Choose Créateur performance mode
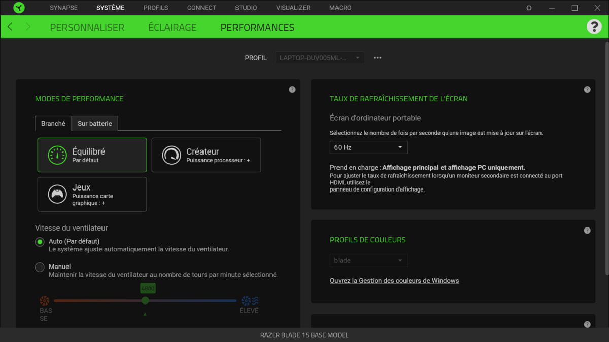Screen dimensions: 609x342 pyautogui.click(x=207, y=155)
